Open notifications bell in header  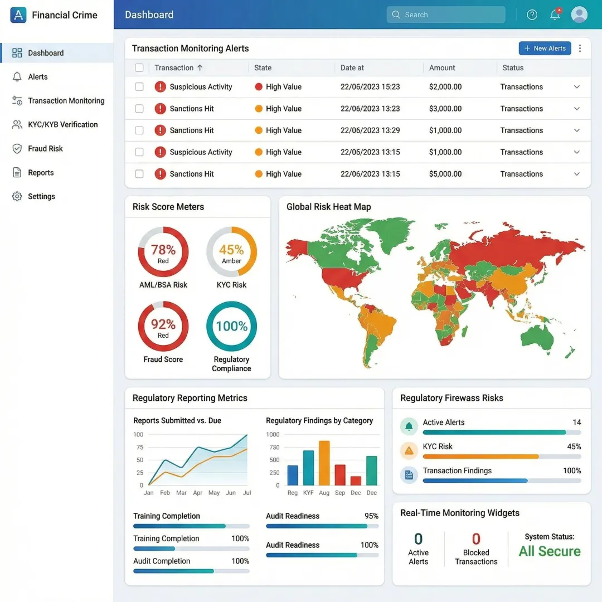point(555,14)
